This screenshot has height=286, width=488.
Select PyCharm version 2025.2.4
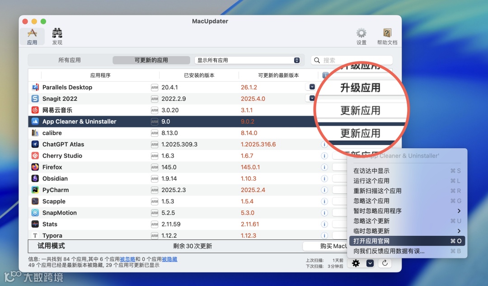(253, 190)
